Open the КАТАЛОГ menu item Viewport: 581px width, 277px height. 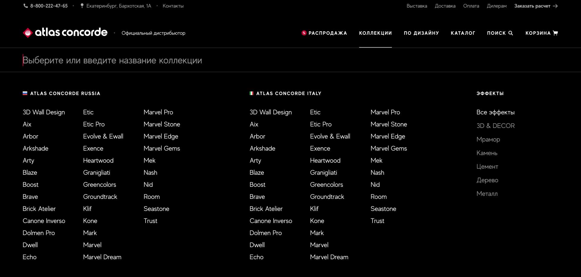point(463,33)
